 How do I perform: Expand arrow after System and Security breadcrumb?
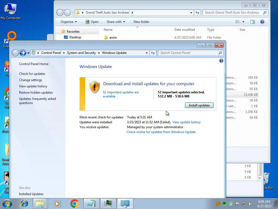point(99,53)
